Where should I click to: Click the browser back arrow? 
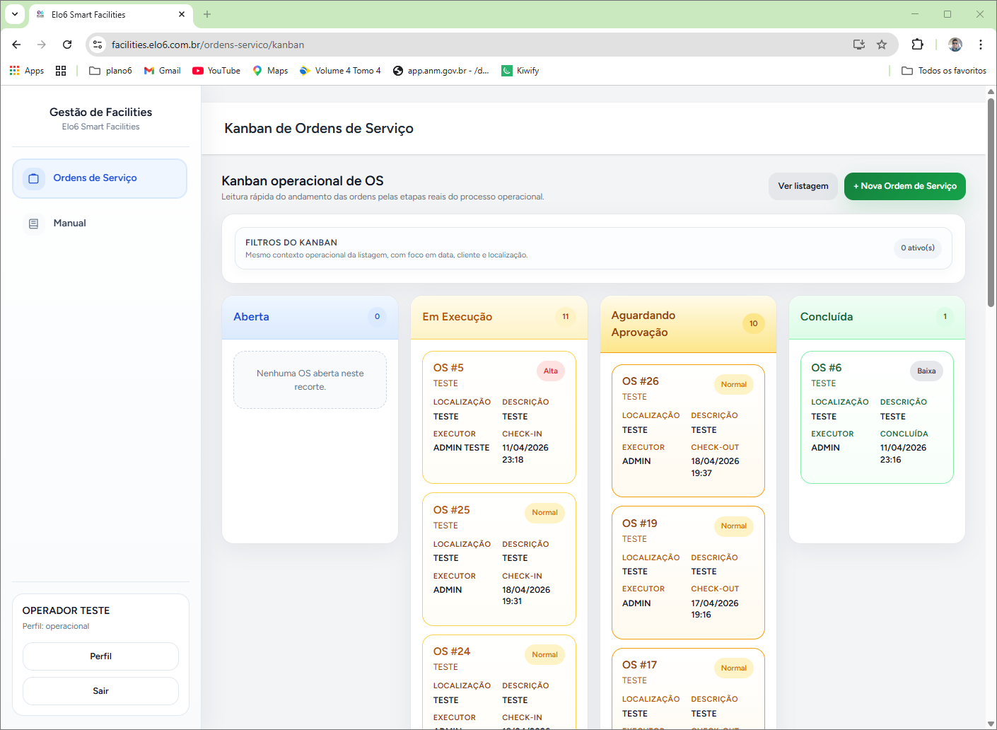16,45
